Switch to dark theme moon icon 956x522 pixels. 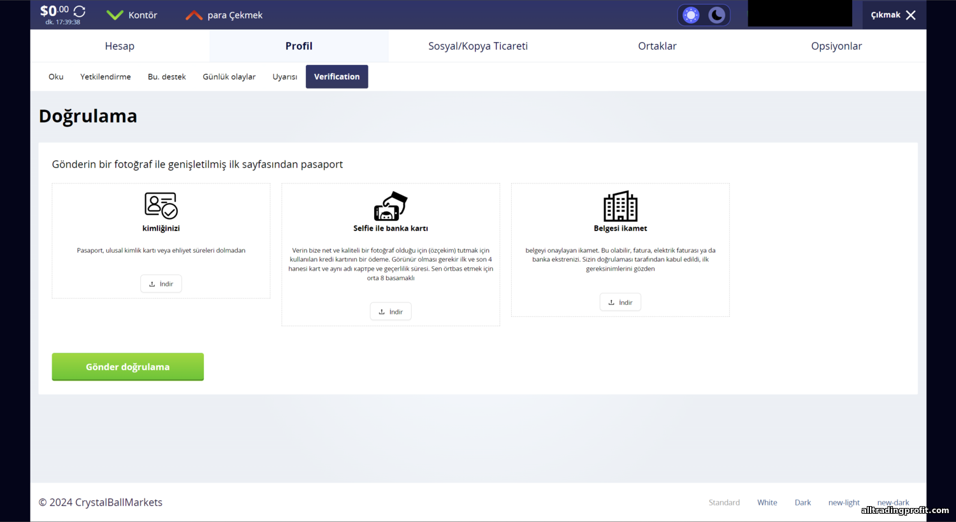click(x=717, y=15)
